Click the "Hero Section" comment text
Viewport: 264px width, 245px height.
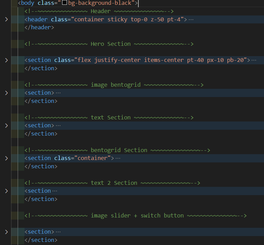(110, 44)
